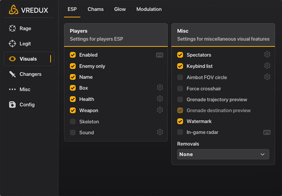This screenshot has height=196, width=282.
Task: Go to Config section in sidebar
Action: pos(27,105)
